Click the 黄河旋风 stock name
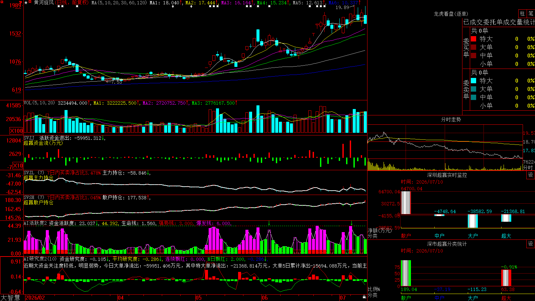Image resolution: width=535 pixels, height=301 pixels. (44, 3)
